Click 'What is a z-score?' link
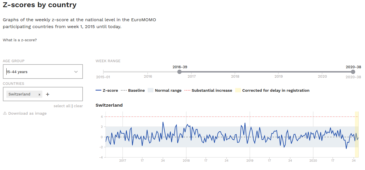This screenshot has height=170, width=365. [x=20, y=40]
